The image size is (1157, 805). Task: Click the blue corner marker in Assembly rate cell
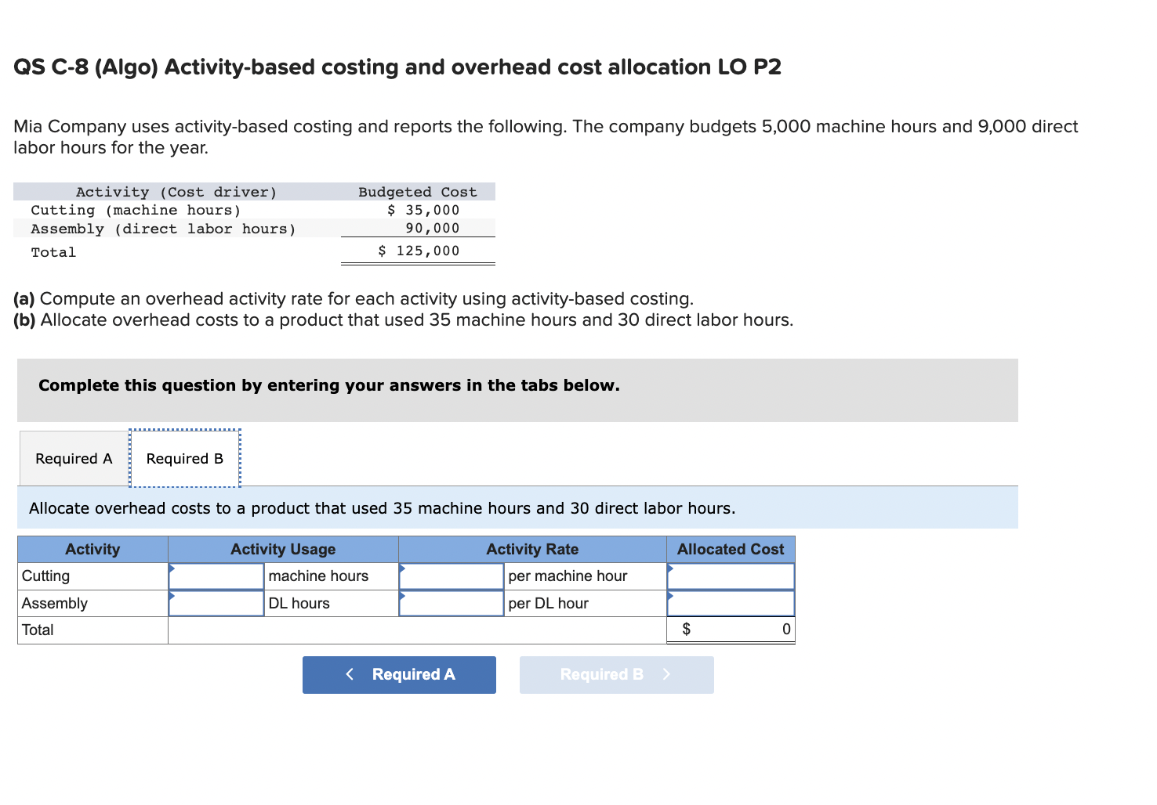(403, 594)
